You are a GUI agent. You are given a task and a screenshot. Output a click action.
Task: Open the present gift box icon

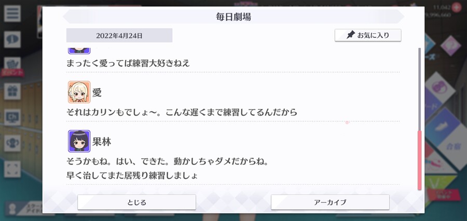[12, 91]
